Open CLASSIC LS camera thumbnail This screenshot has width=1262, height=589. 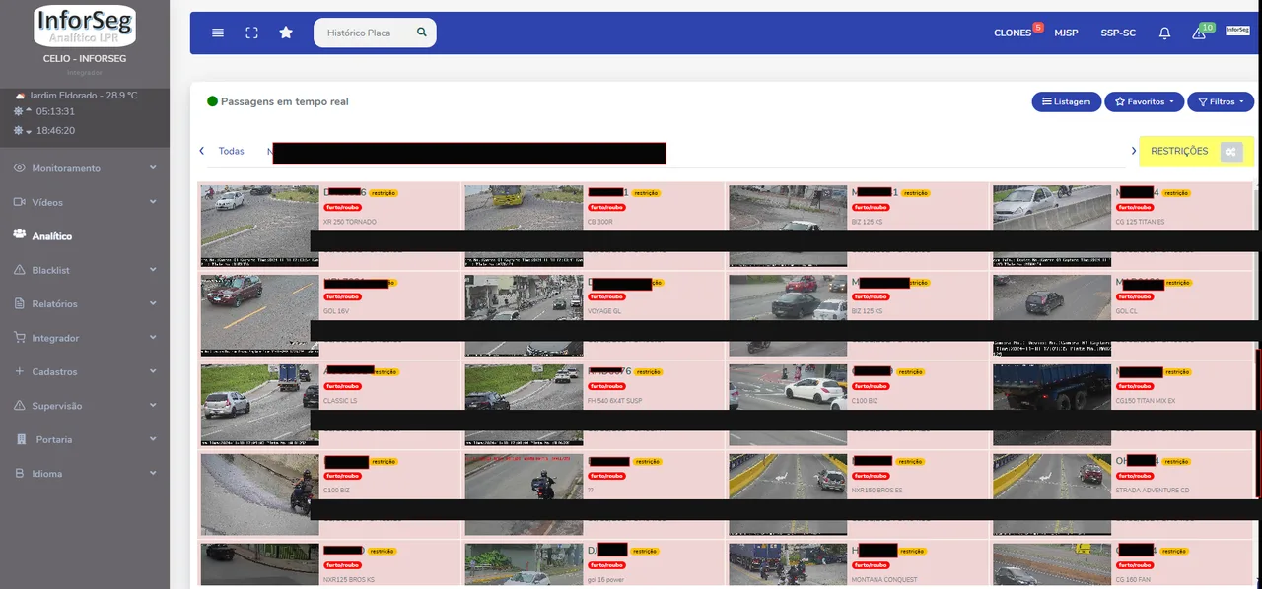tap(259, 405)
